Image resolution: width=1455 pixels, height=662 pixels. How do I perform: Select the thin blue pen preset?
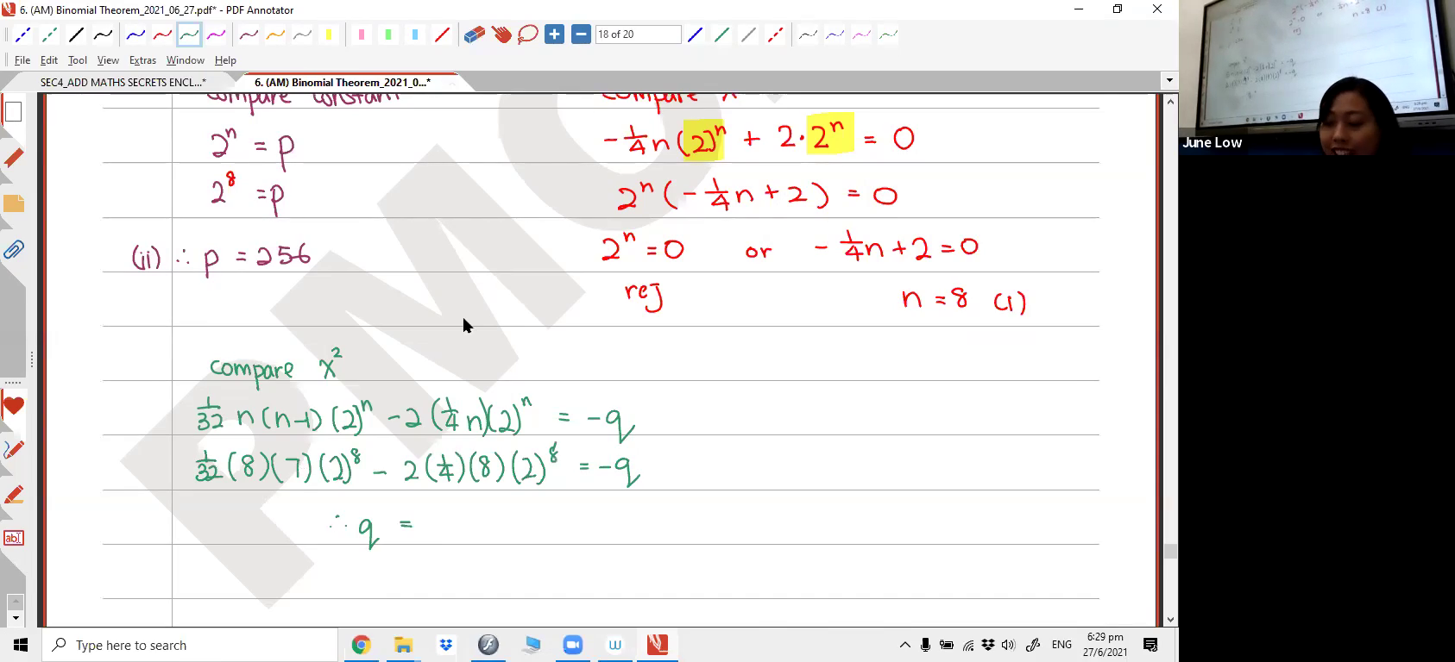(835, 34)
